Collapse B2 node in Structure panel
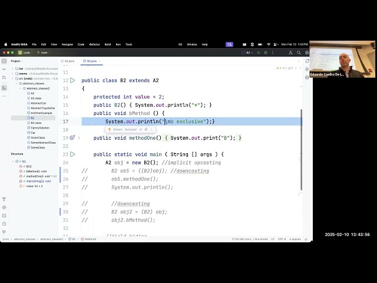 12,162
